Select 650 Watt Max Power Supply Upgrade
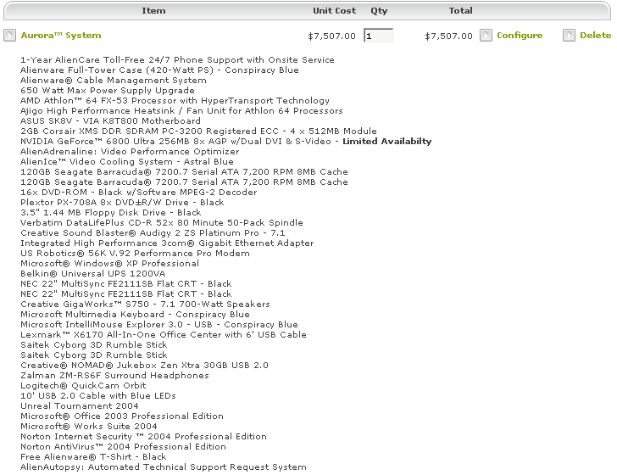Image resolution: width=617 pixels, height=475 pixels. coord(108,91)
